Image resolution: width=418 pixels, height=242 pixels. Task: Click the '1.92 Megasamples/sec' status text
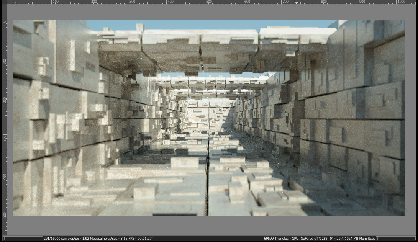click(x=100, y=239)
